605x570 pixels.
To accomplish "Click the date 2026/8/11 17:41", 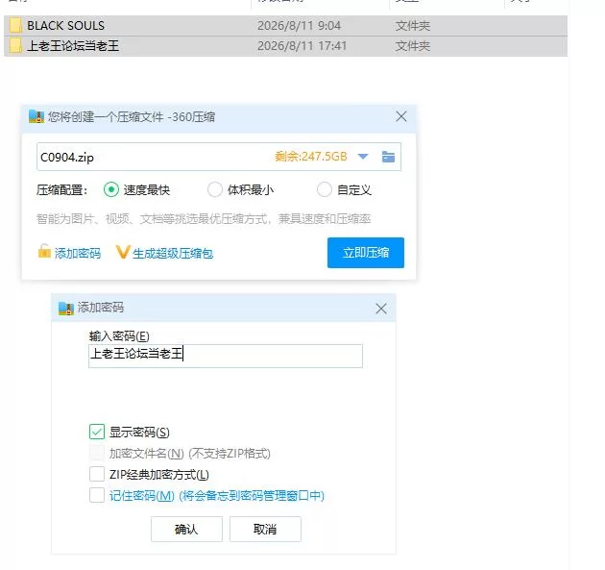I will (302, 46).
